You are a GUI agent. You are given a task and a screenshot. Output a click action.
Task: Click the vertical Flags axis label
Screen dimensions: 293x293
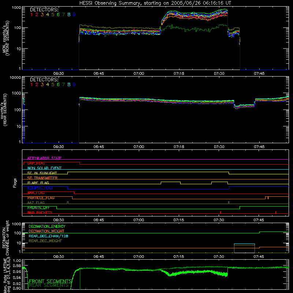[x=15, y=183]
